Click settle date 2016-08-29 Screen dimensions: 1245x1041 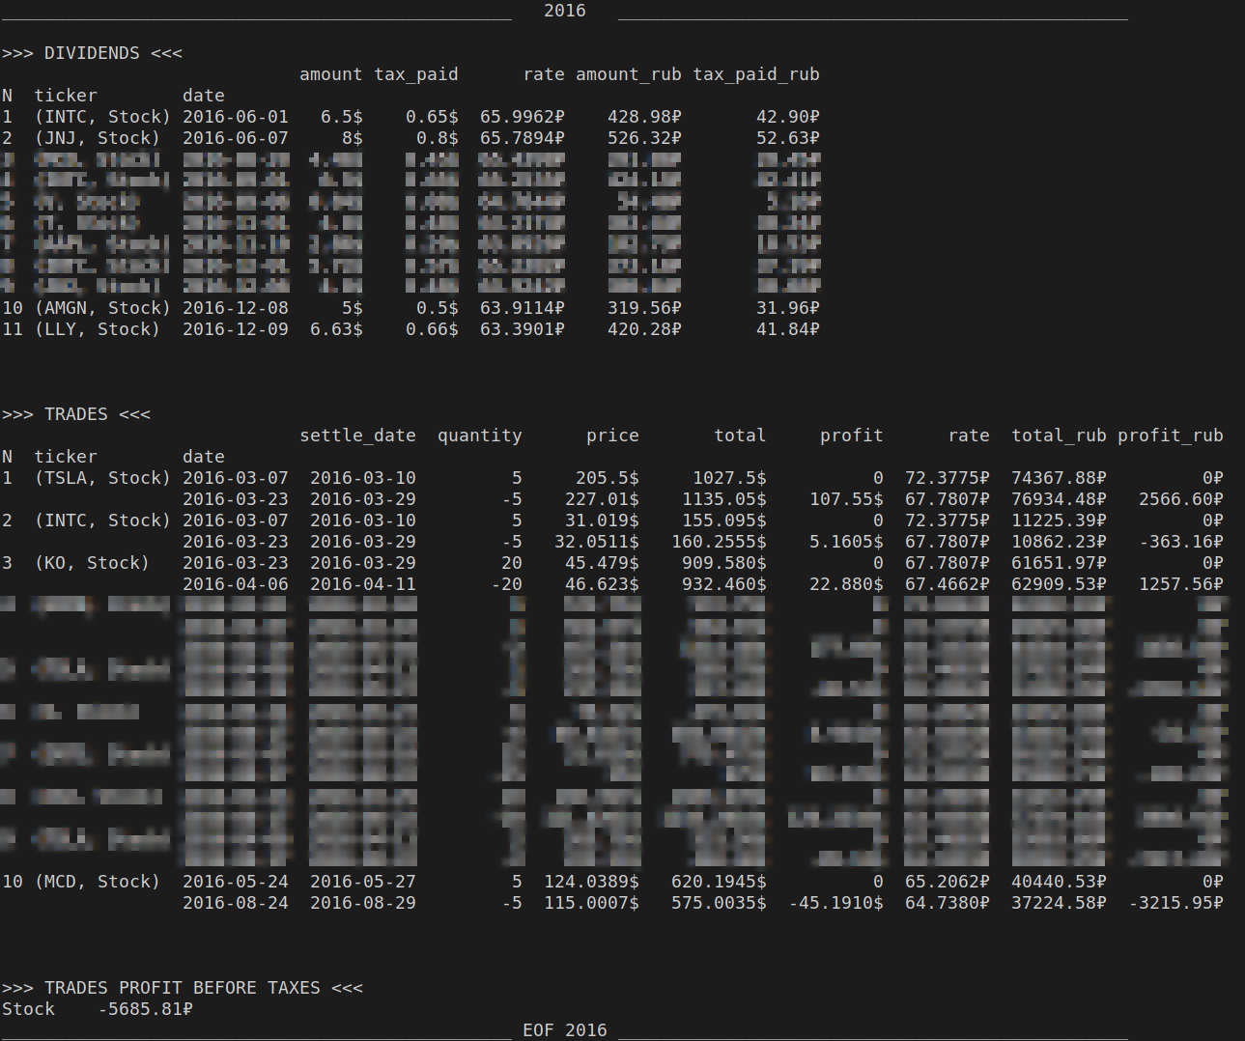click(363, 903)
